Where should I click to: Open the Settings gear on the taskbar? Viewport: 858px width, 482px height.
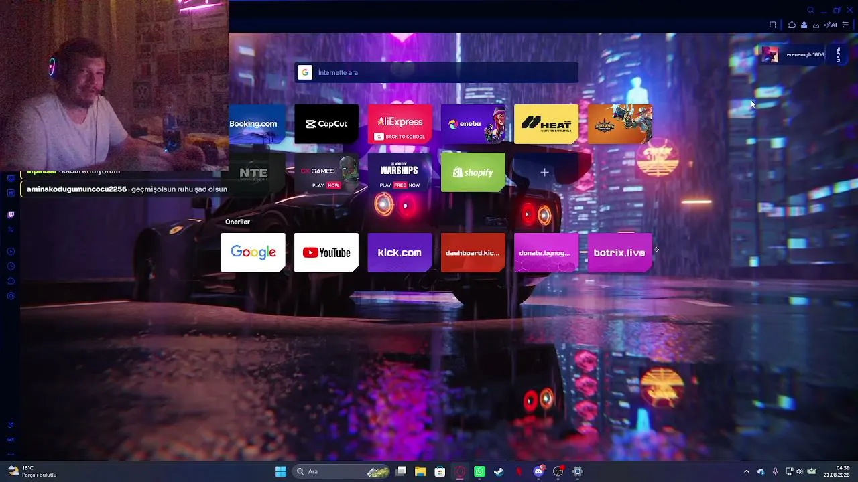pyautogui.click(x=578, y=471)
